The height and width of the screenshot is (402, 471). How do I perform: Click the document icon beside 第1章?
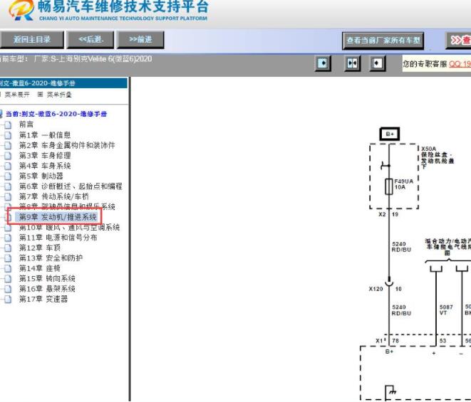(8, 135)
